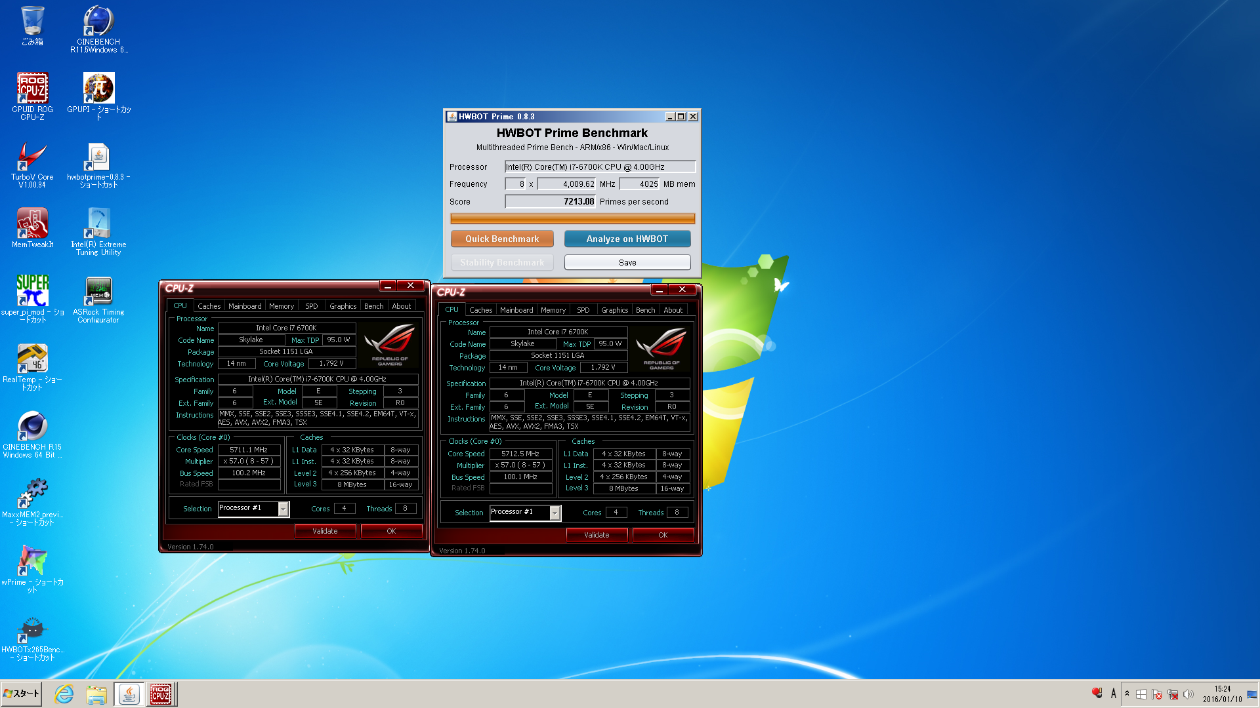
Task: Open Caches tab in right CPU-Z window
Action: (x=480, y=310)
